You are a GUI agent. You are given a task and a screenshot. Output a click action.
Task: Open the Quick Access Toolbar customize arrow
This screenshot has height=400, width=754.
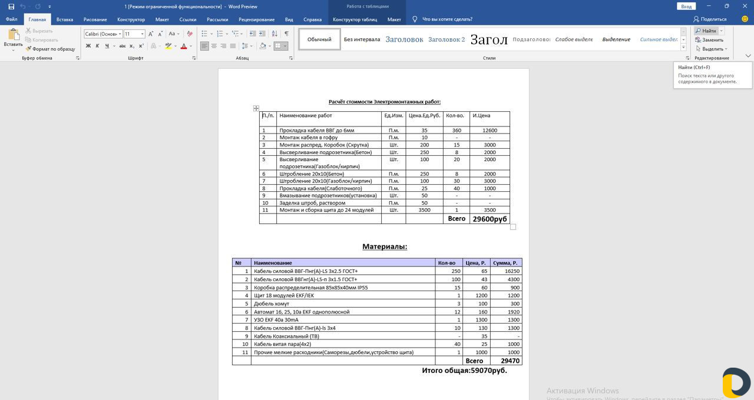48,6
